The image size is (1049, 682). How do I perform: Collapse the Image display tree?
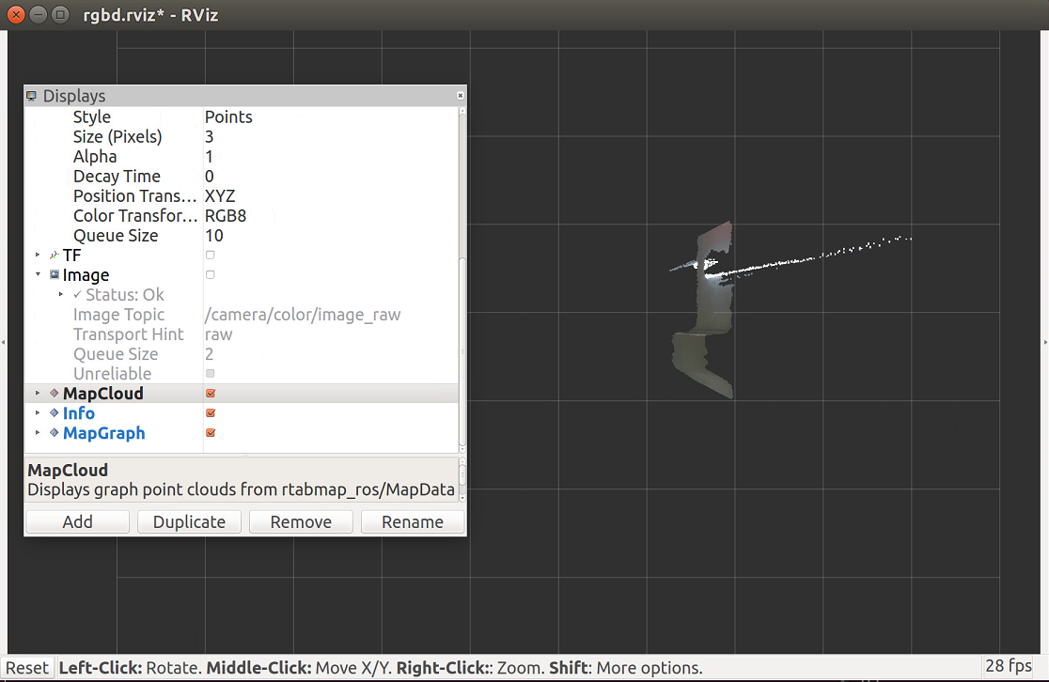pyautogui.click(x=39, y=275)
